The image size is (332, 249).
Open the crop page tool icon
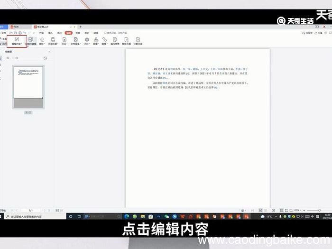point(127,39)
